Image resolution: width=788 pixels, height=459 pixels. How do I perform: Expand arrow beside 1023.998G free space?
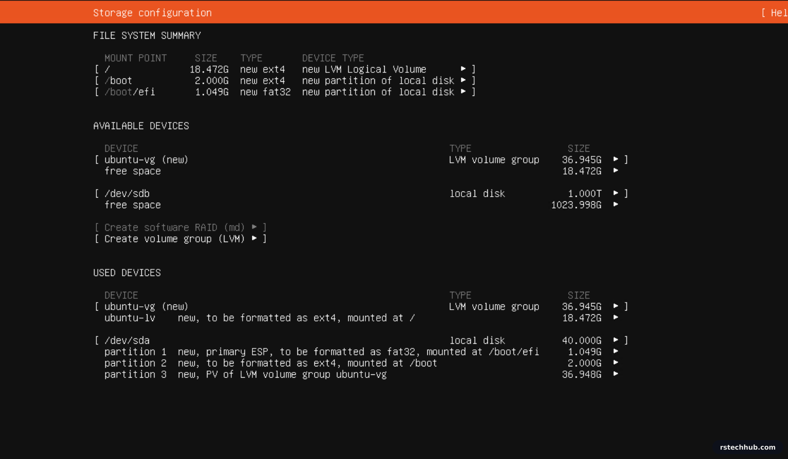(615, 205)
